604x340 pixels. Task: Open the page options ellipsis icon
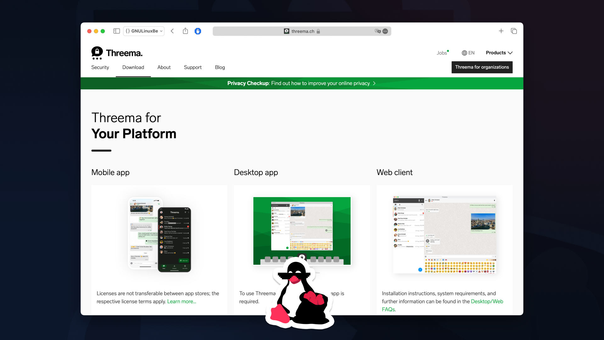[385, 31]
